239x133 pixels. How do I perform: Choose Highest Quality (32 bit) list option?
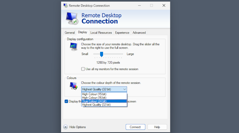point(104,105)
